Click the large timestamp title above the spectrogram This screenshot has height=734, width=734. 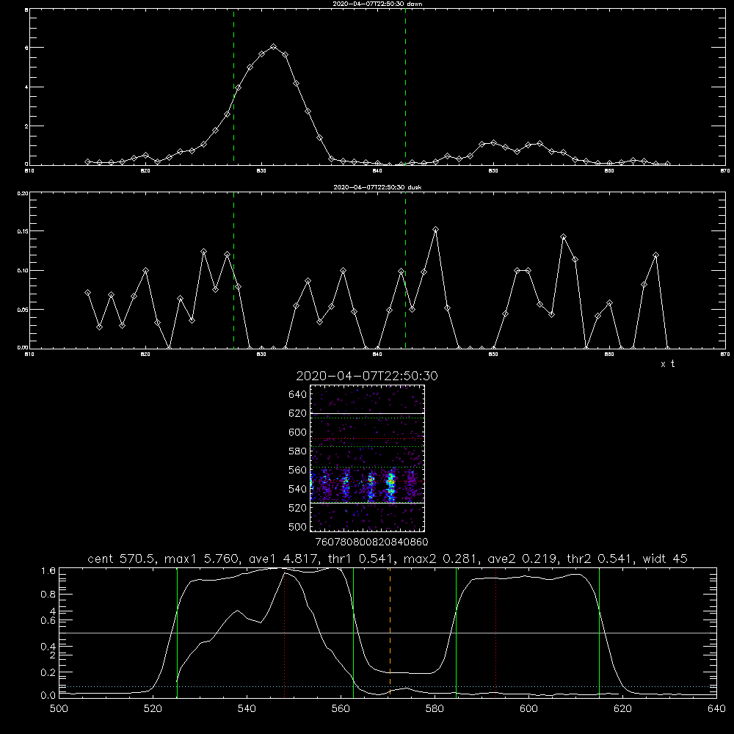pos(367,376)
